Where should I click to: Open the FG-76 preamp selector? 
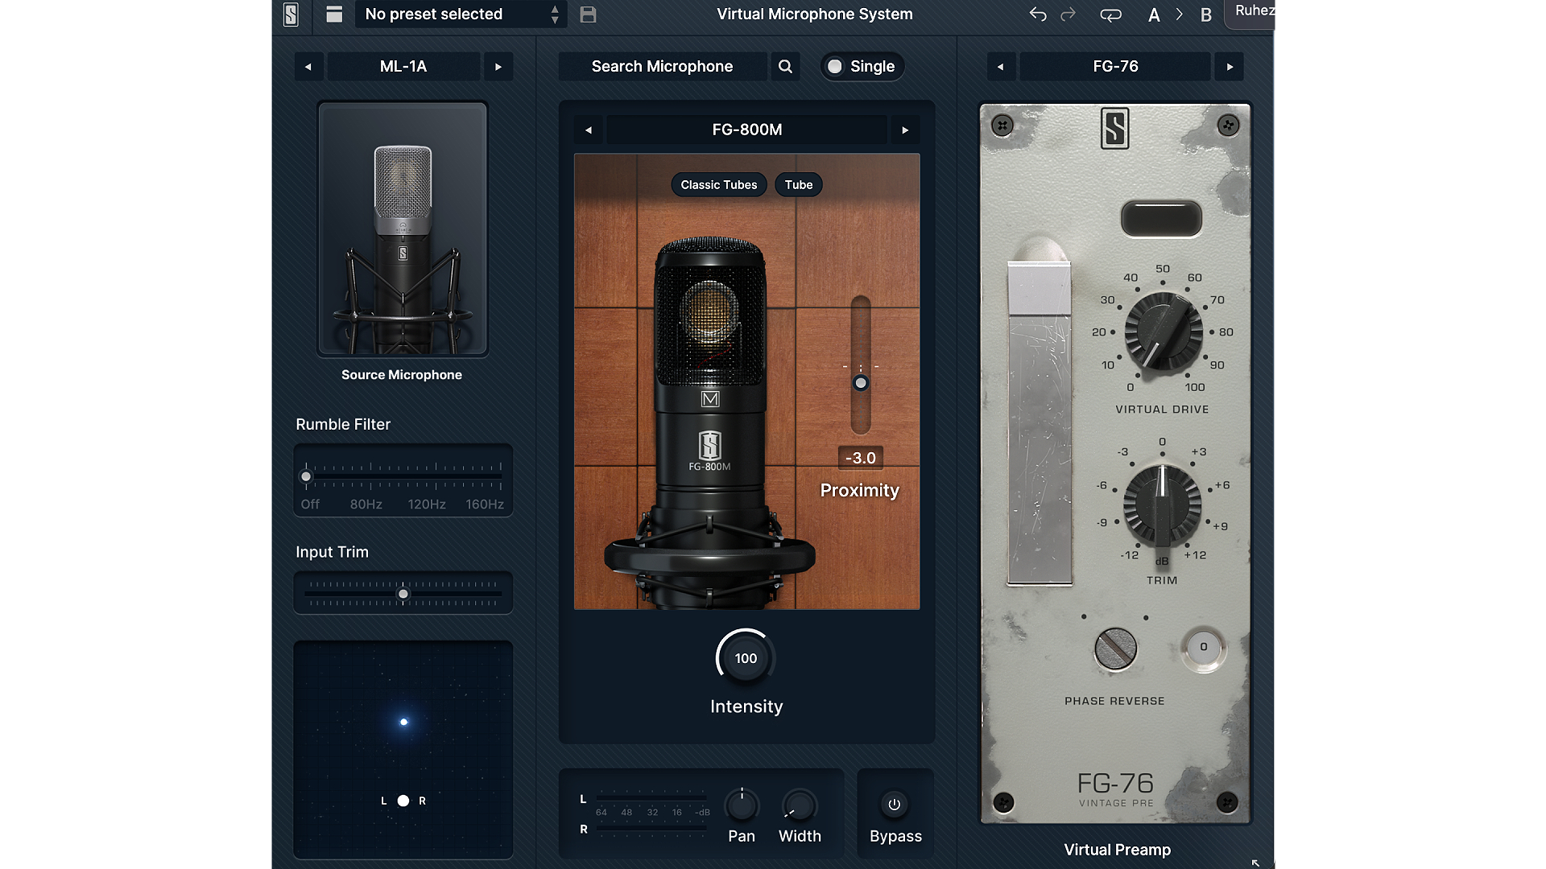[x=1115, y=67]
